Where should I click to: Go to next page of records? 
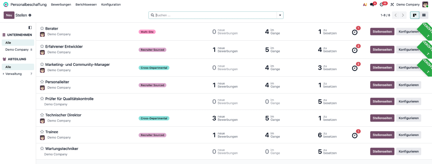[x=403, y=15]
